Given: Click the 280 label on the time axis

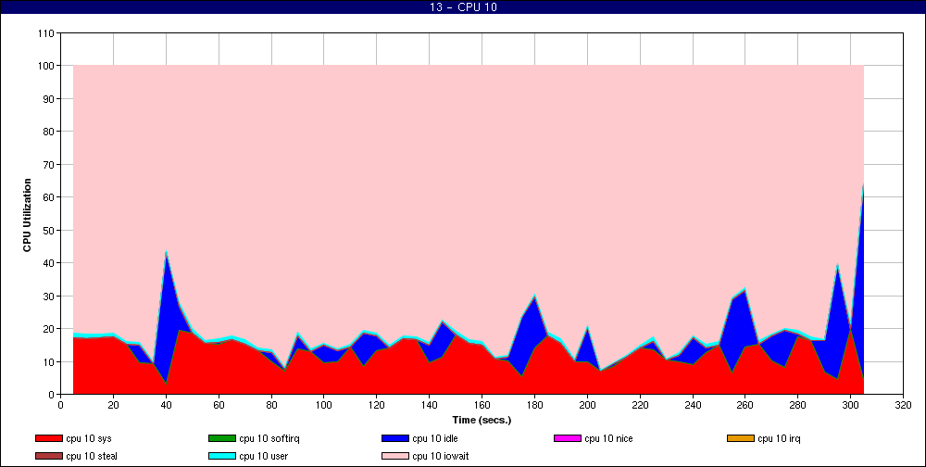Looking at the screenshot, I should click(798, 405).
